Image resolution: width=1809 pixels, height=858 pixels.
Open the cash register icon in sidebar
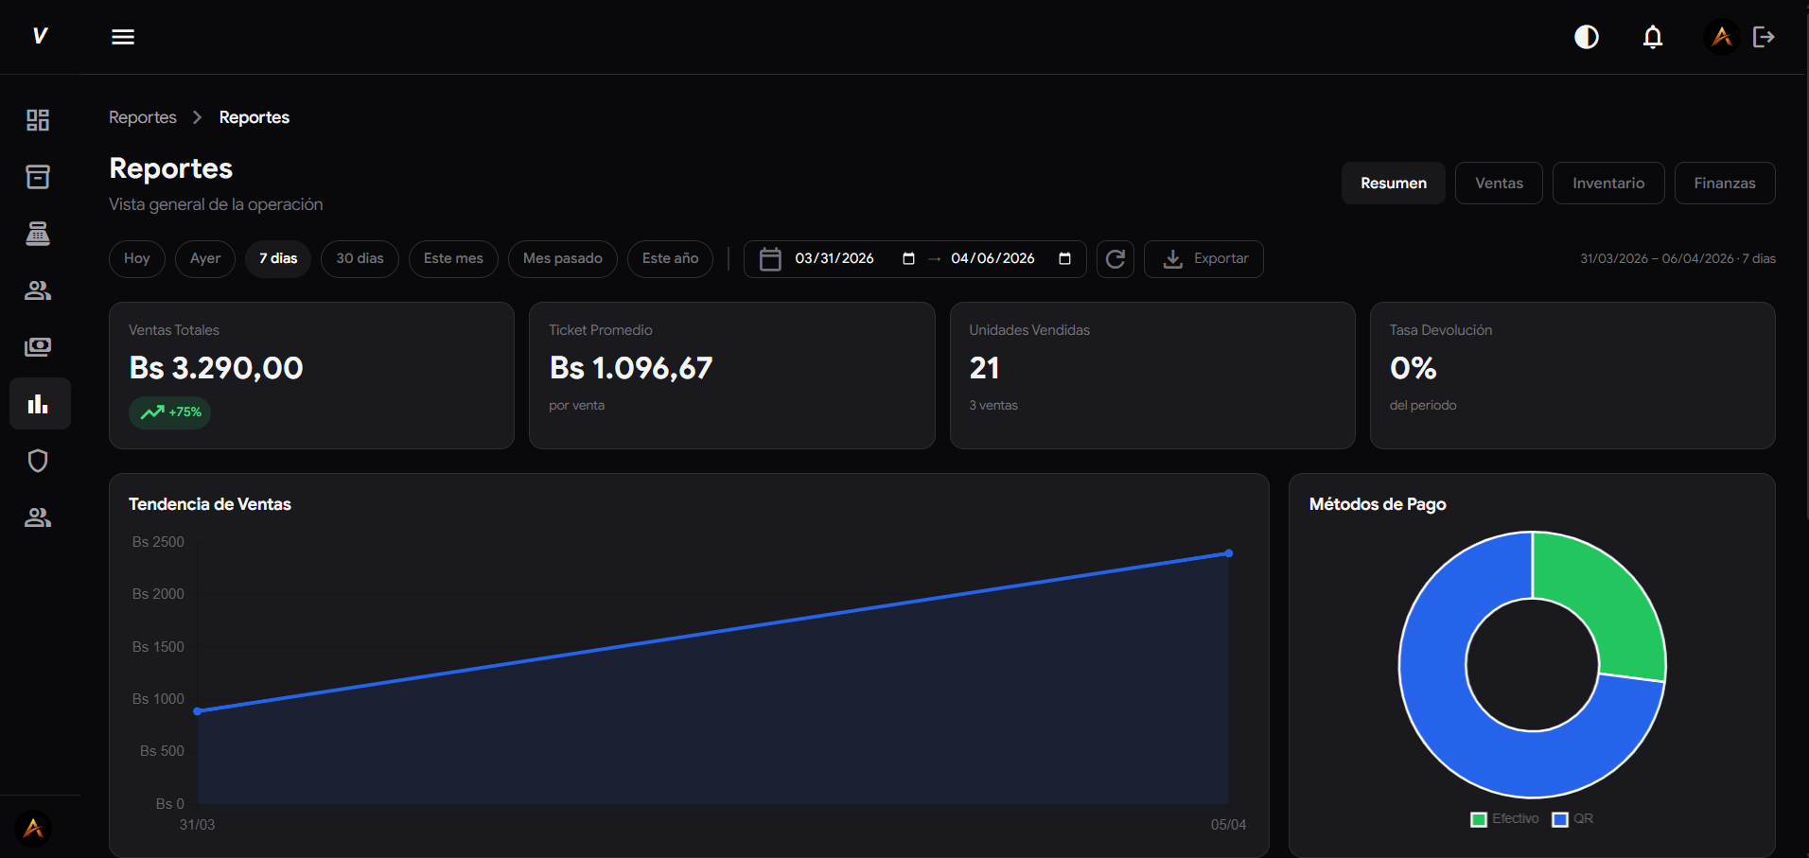click(38, 234)
